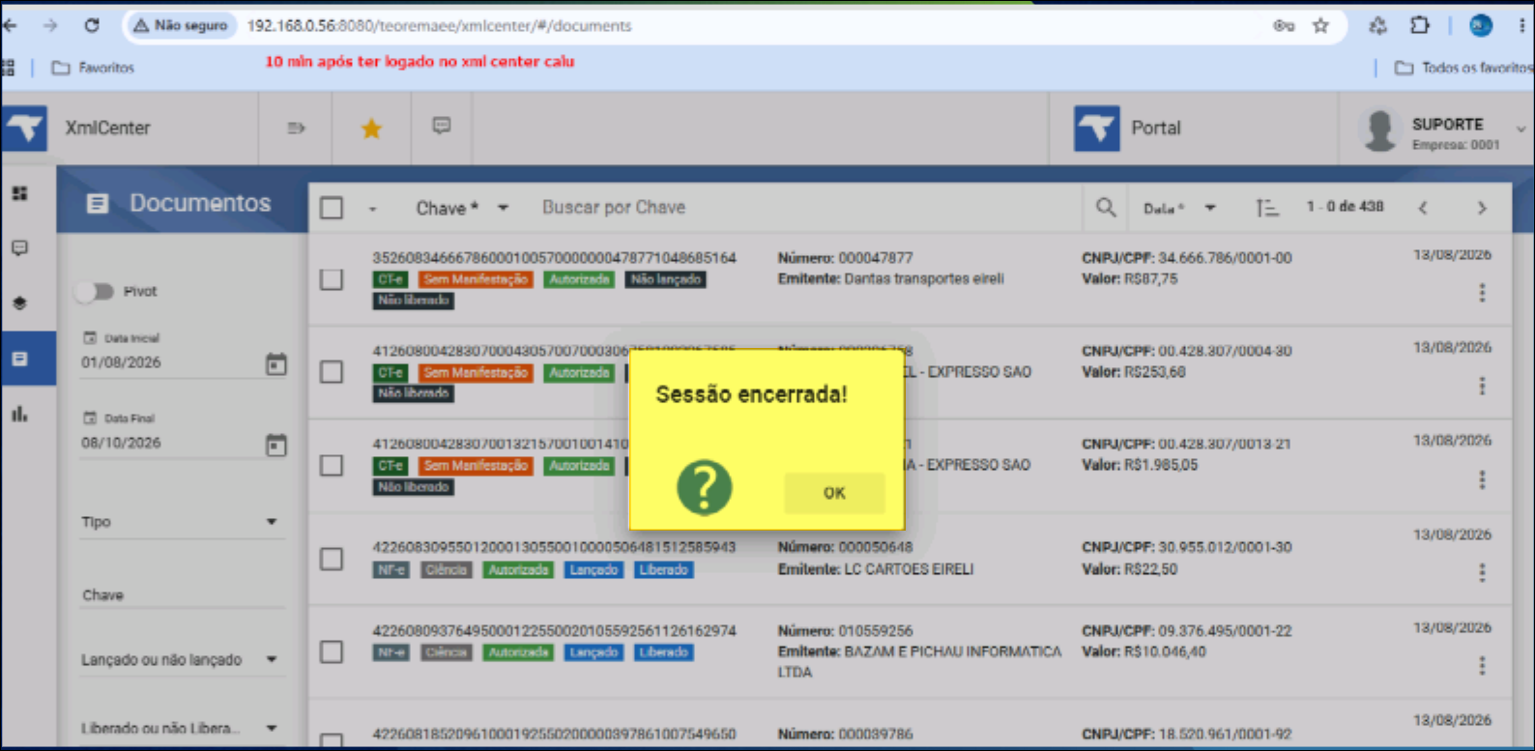Confirm the 'Sessão encerrada!' dialog with OK
1535x751 pixels.
(x=834, y=493)
